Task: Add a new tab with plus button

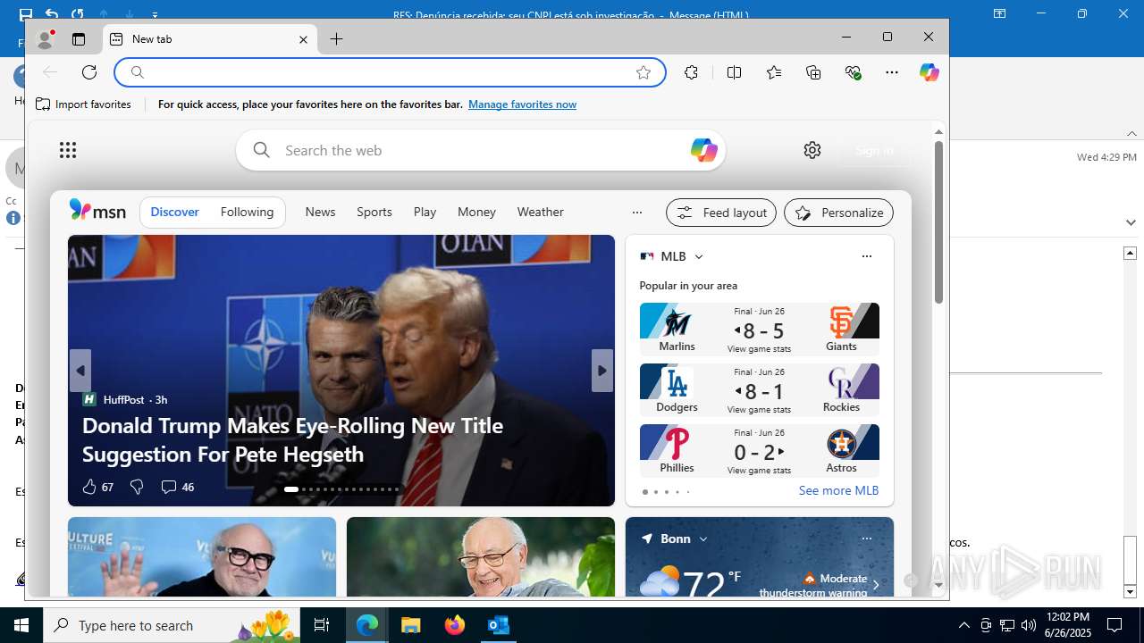Action: pyautogui.click(x=336, y=39)
